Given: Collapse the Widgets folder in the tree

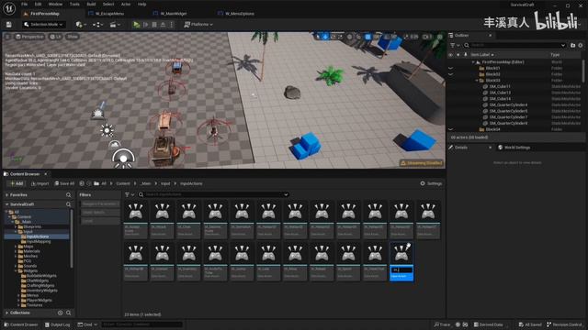Looking at the screenshot, I should pyautogui.click(x=16, y=271).
